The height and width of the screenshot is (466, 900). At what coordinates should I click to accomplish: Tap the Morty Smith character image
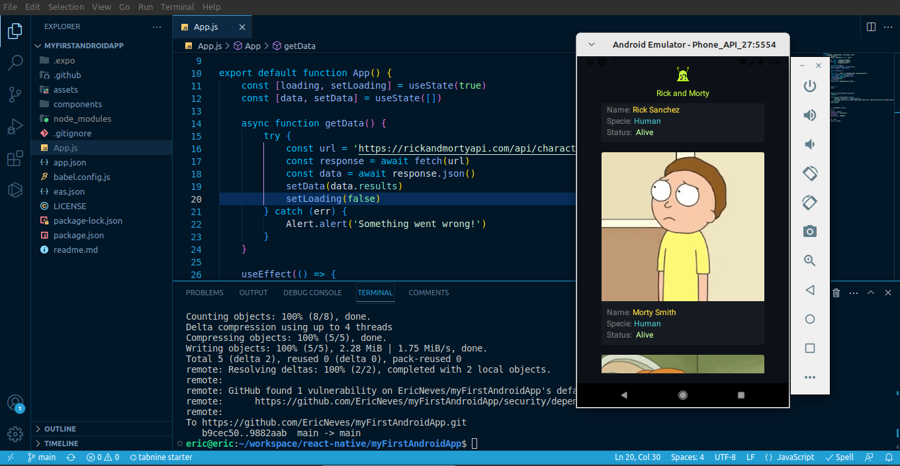683,227
